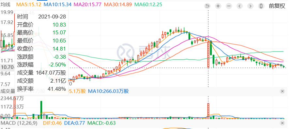Click the 换手率 41.48% tooltip row

tap(41, 89)
